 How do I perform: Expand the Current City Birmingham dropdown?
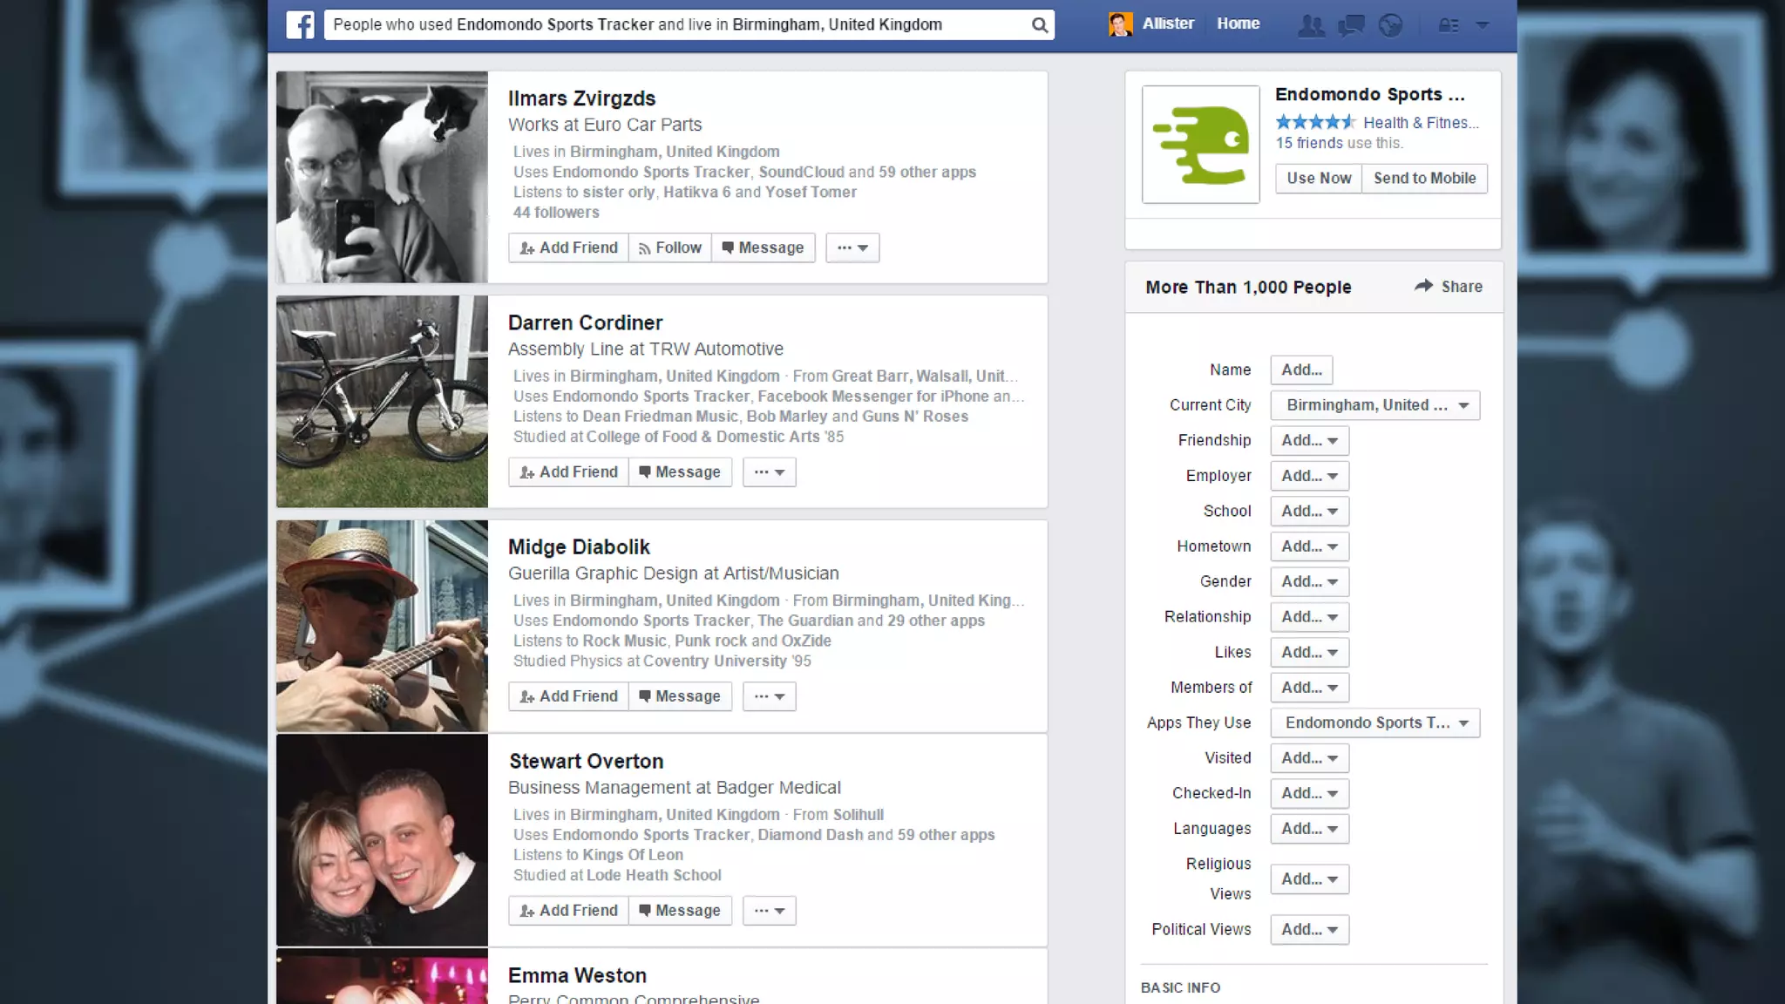(x=1374, y=405)
